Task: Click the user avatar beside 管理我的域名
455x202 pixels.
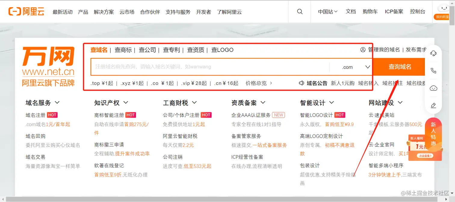Action: click(x=363, y=50)
